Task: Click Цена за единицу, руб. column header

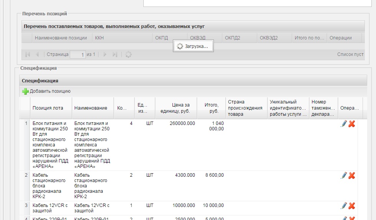Action: (x=176, y=108)
